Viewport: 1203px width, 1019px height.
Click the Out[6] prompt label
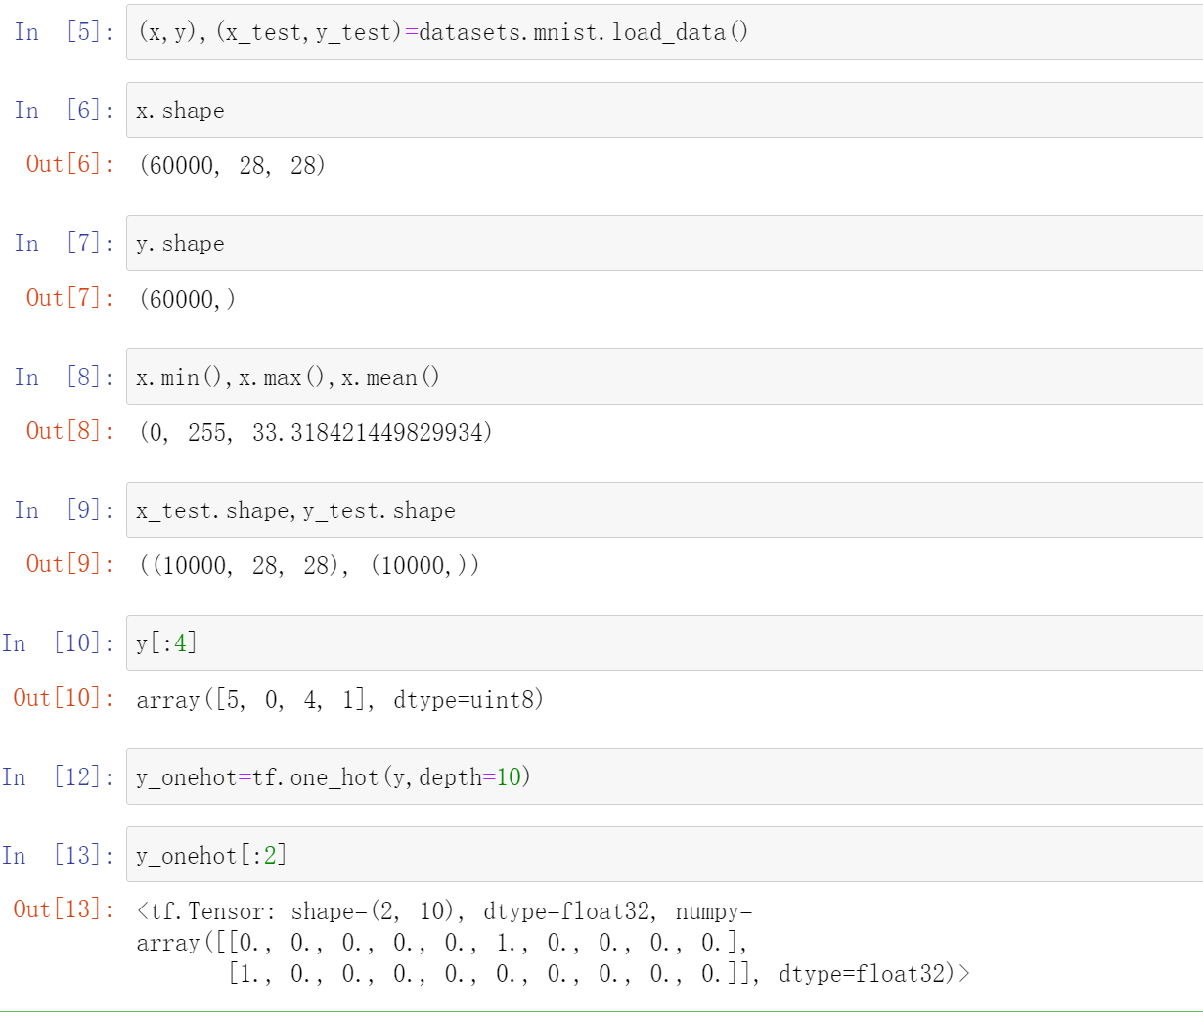coord(70,164)
